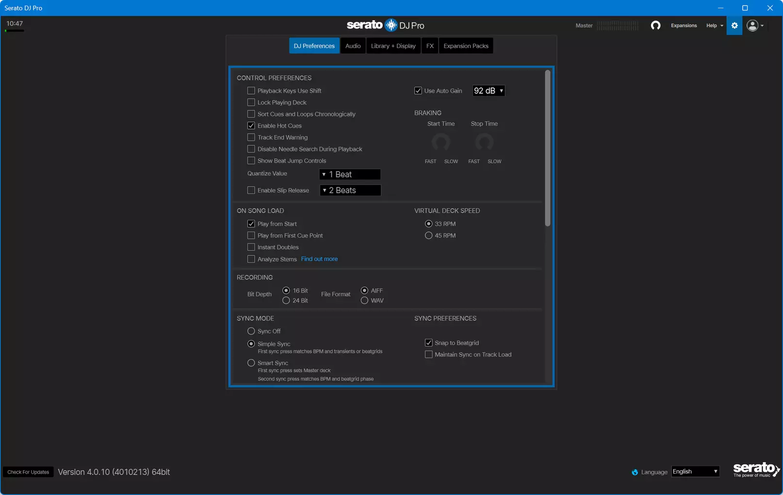Turn on Track End Warning

251,137
